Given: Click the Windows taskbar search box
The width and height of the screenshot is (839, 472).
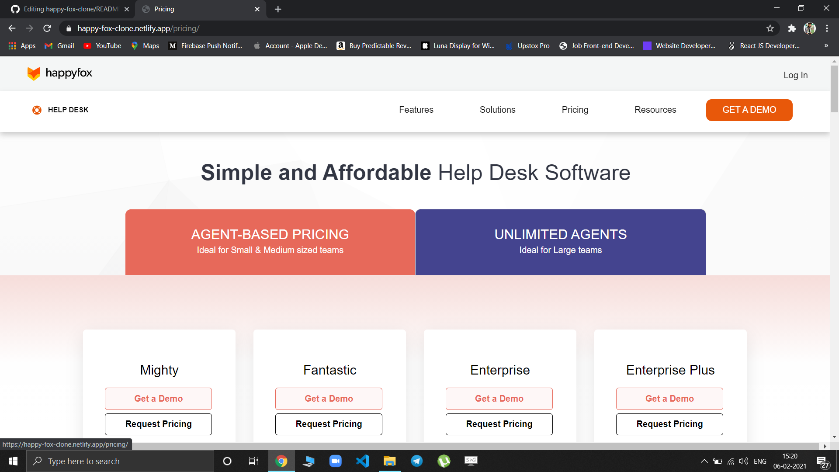Looking at the screenshot, I should (120, 461).
